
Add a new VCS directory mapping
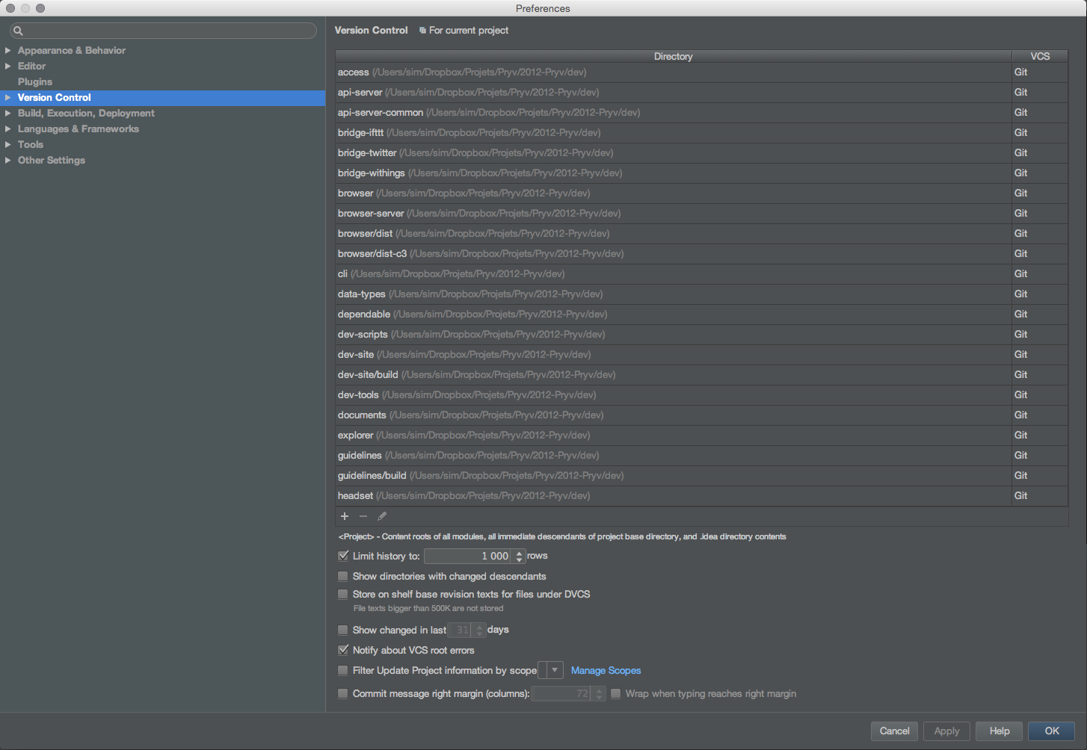click(x=344, y=515)
